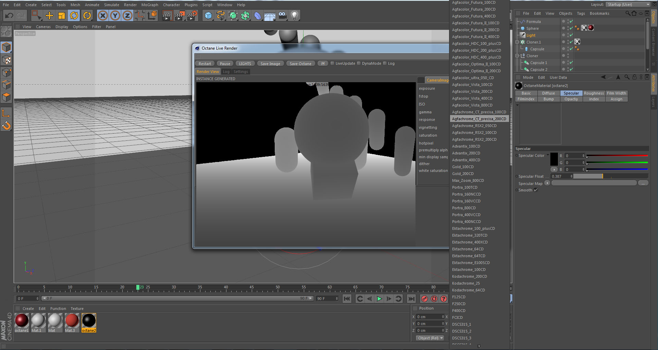658x350 pixels.
Task: Click the Restart button in Octane Live Render
Action: click(205, 64)
